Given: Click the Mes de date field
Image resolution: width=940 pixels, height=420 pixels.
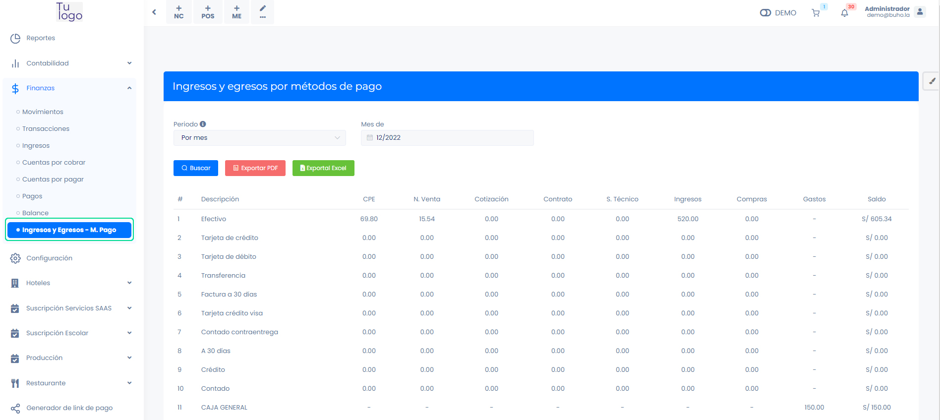Looking at the screenshot, I should (447, 138).
